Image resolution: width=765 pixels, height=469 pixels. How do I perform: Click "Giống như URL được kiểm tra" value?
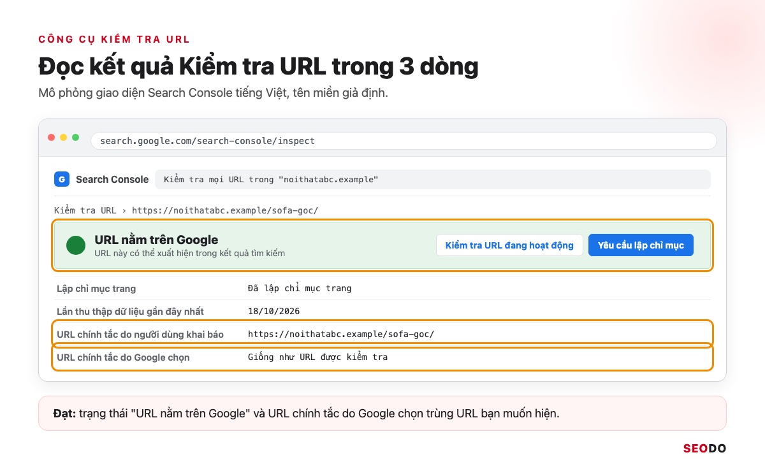(x=317, y=357)
